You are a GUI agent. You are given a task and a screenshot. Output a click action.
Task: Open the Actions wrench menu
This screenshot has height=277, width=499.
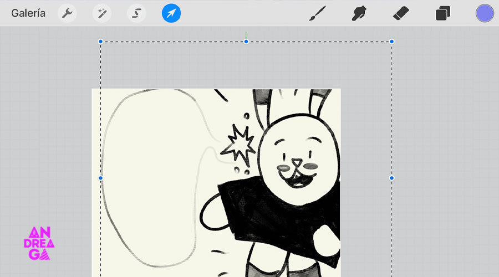(x=67, y=13)
